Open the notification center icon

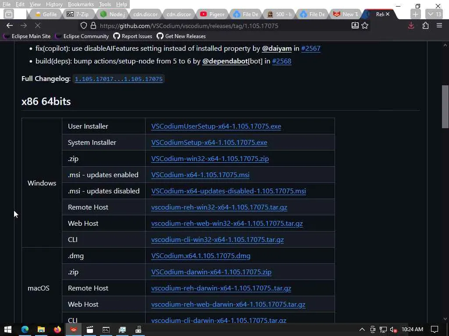[x=435, y=329]
